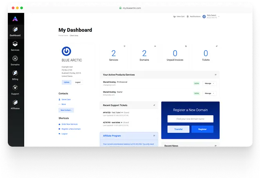This screenshot has height=178, width=260.
Task: Click the Update profile button
Action: point(67,82)
